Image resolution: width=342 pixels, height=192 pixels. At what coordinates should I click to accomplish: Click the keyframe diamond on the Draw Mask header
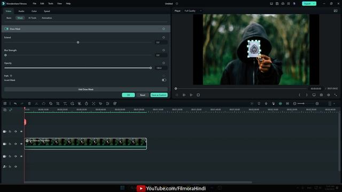164,29
